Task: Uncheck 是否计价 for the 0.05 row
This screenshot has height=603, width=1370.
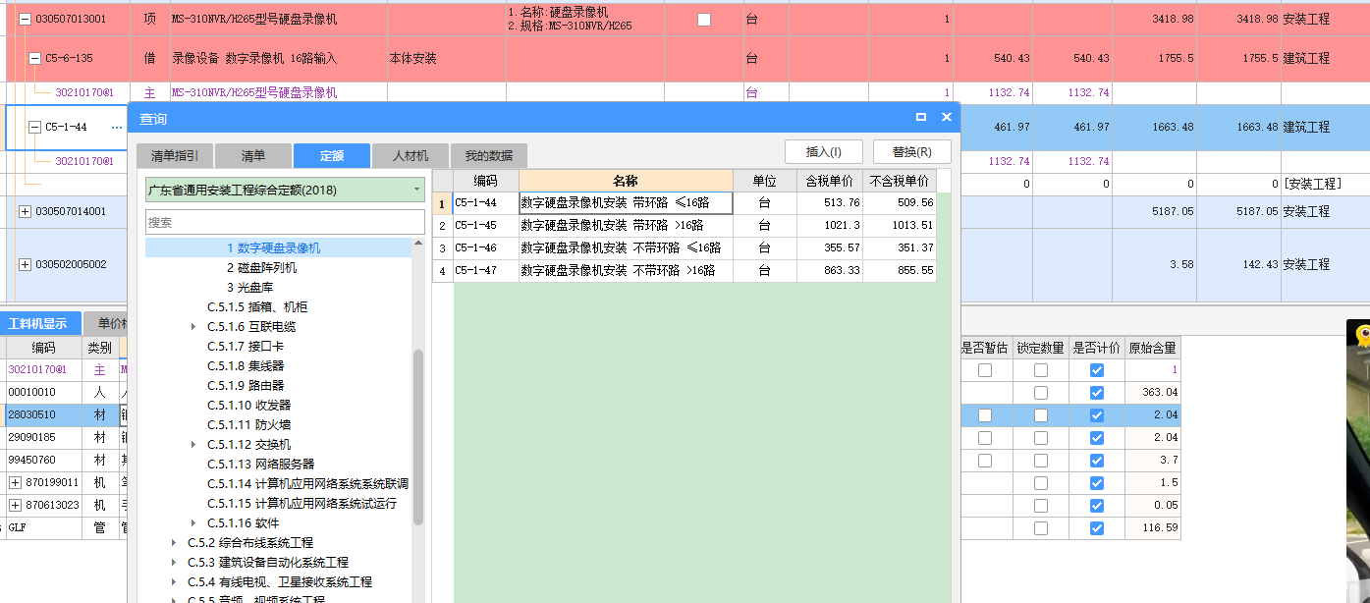Action: [1097, 506]
